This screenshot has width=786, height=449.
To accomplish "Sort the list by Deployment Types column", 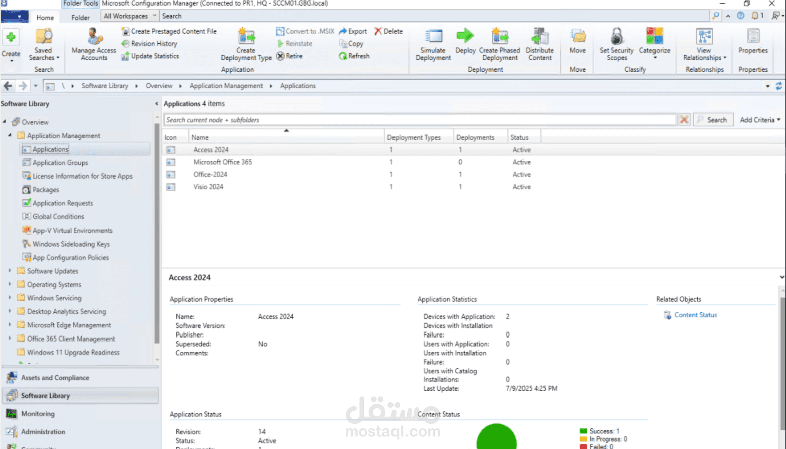I will (x=419, y=137).
